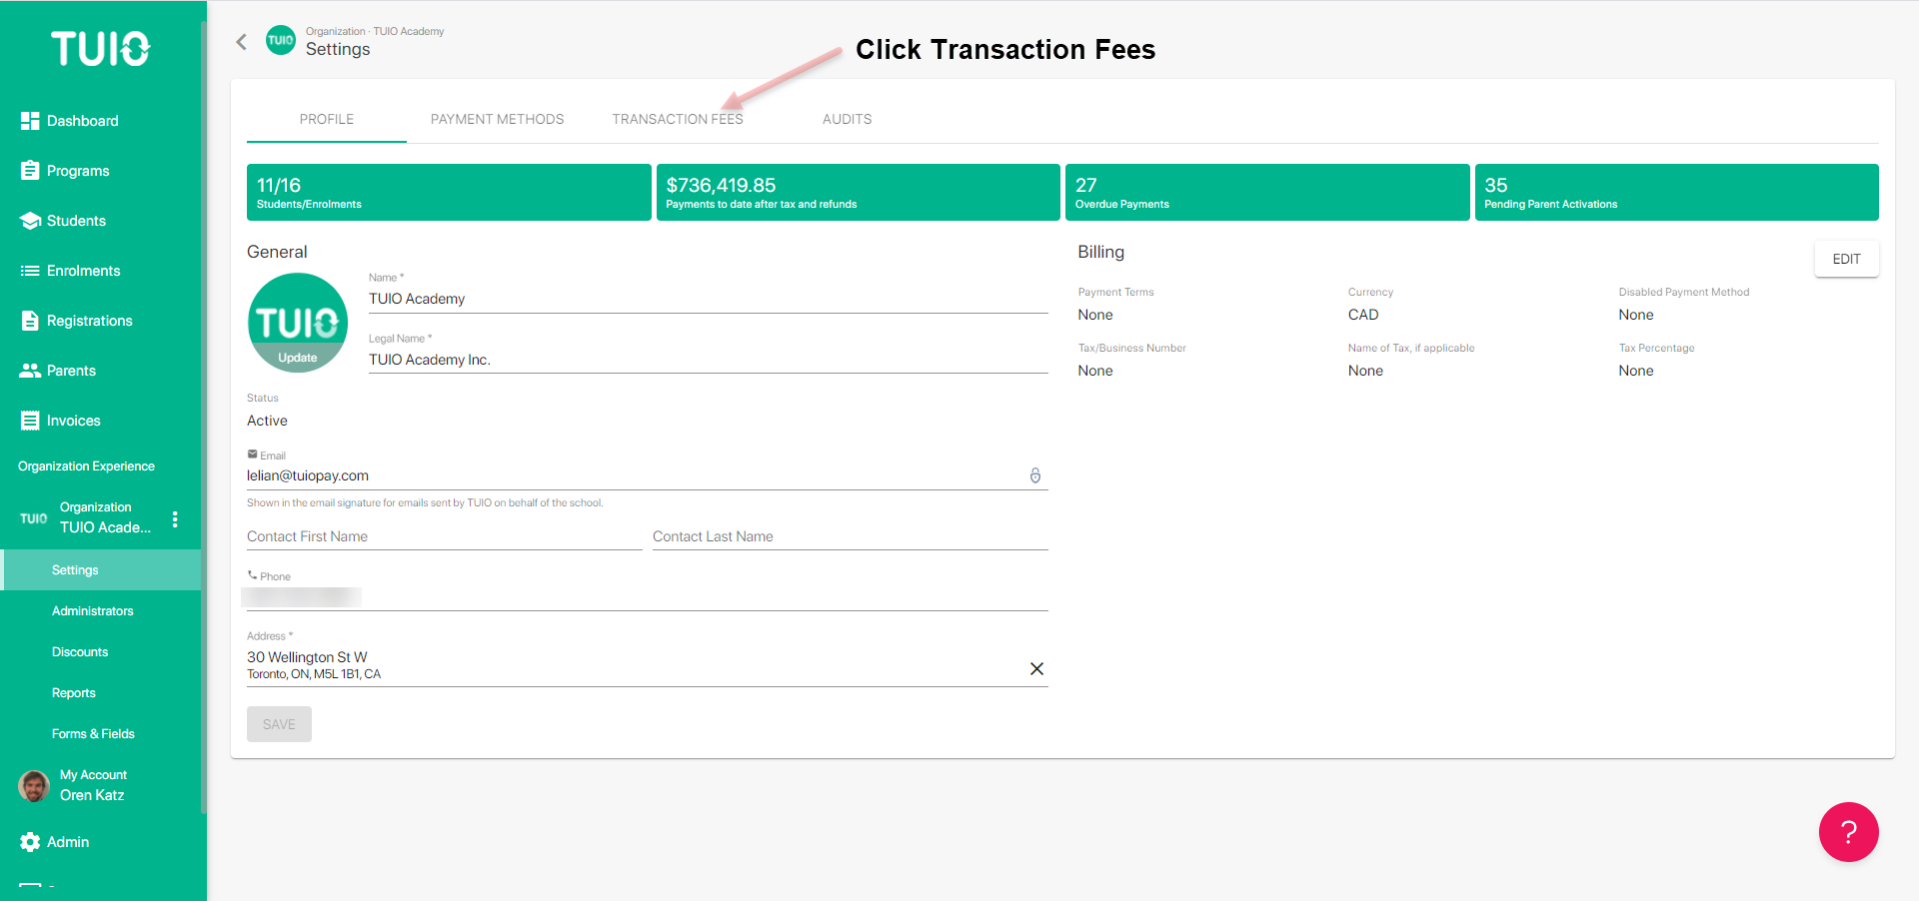
Task: Click the Legal Name input field
Action: click(708, 360)
